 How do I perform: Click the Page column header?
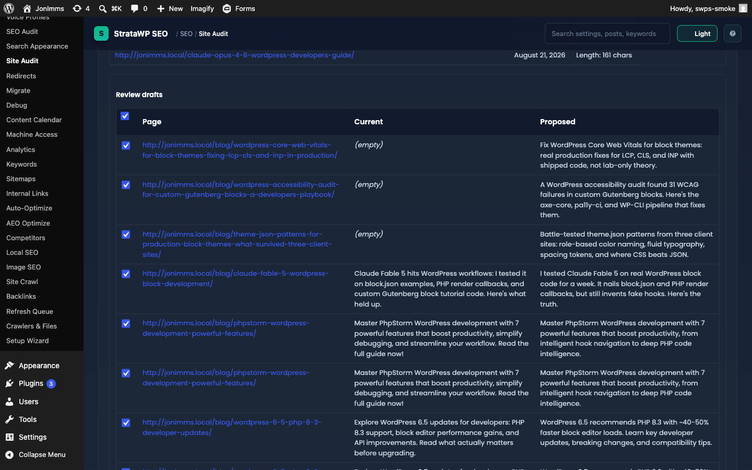pos(152,122)
